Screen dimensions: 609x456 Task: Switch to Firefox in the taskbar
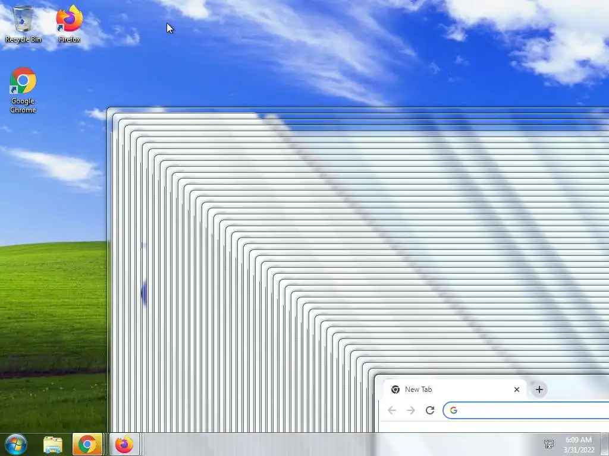(124, 444)
